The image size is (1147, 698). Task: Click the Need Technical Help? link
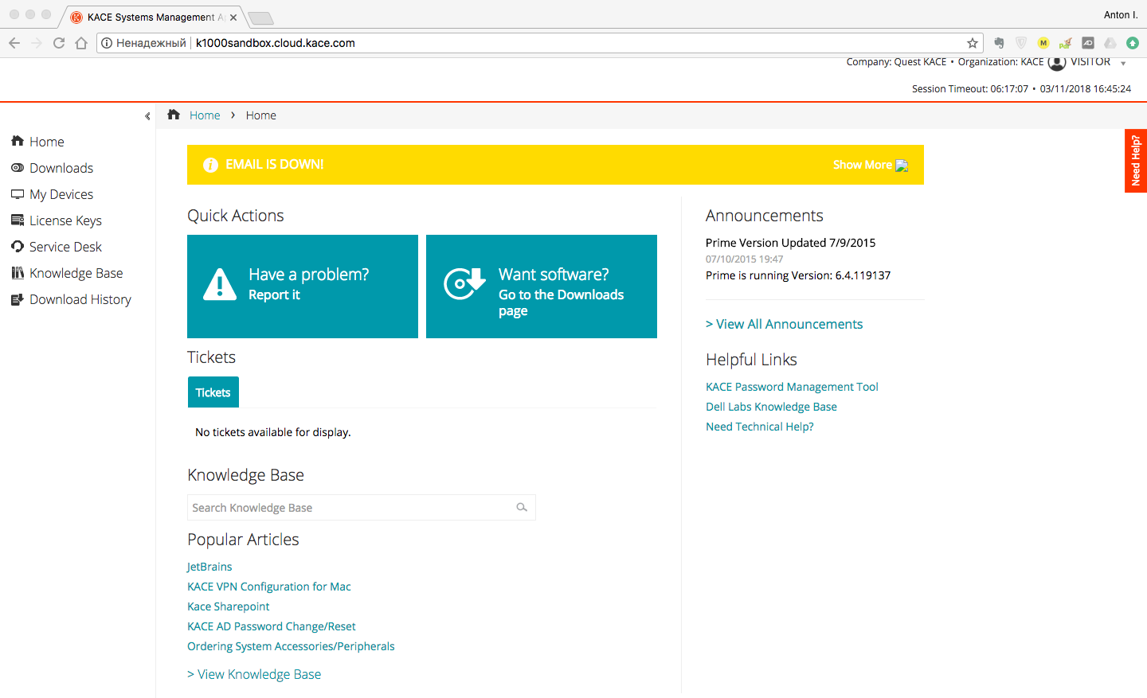pyautogui.click(x=760, y=427)
